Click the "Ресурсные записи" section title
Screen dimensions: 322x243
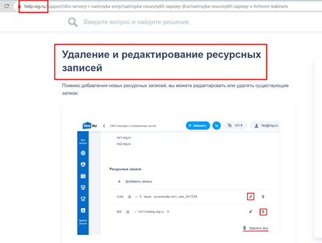coord(125,169)
